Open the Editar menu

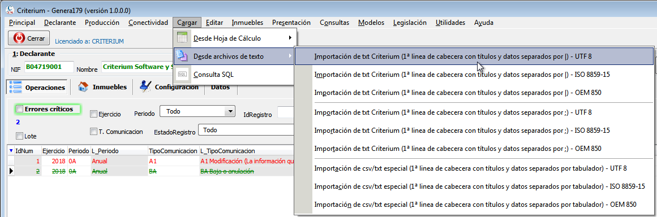point(214,23)
